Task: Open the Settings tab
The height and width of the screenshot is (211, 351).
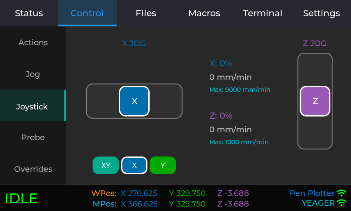Action: click(321, 13)
